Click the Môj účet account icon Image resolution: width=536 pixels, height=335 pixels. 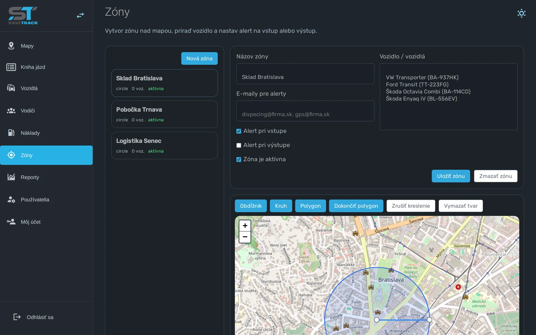11,222
